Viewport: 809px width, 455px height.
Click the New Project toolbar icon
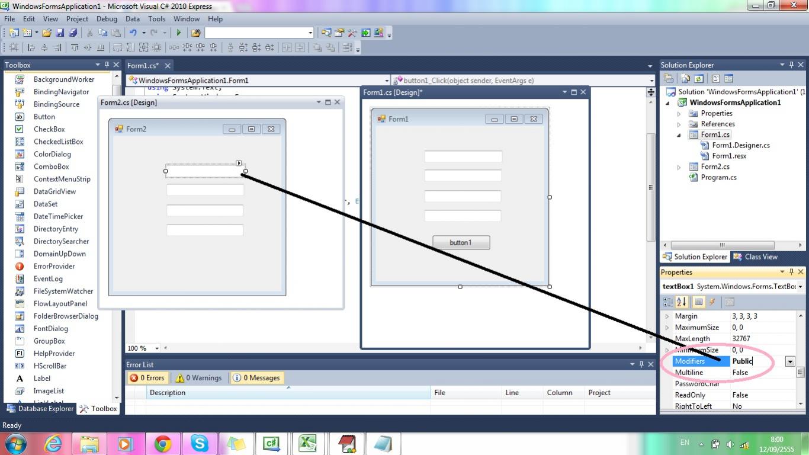14,33
